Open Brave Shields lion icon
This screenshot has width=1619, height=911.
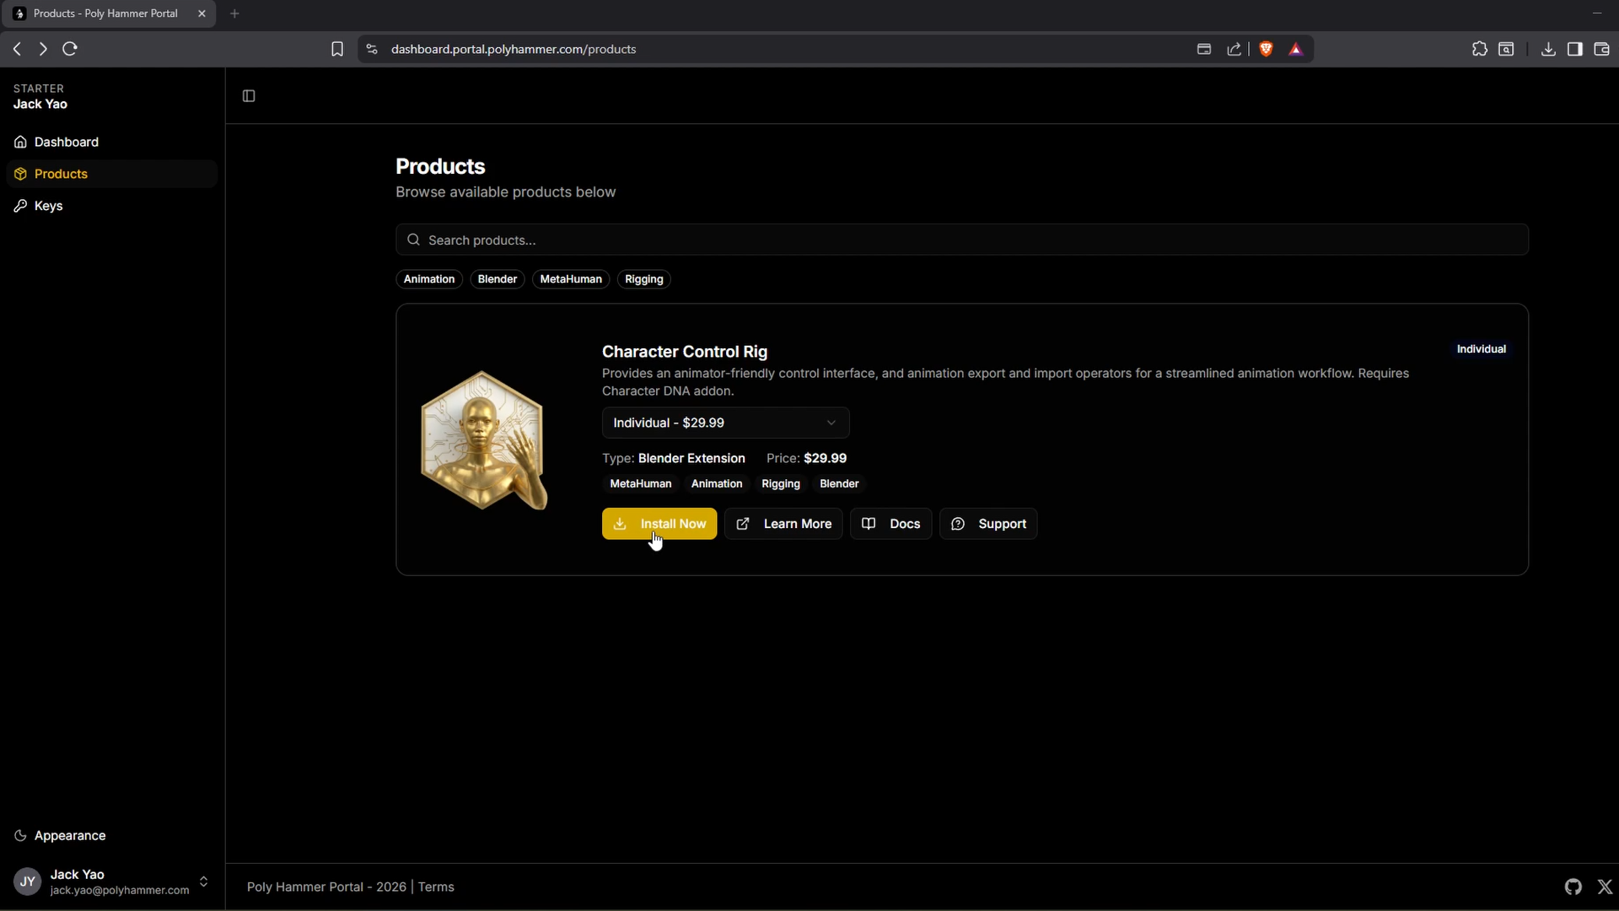click(1266, 49)
